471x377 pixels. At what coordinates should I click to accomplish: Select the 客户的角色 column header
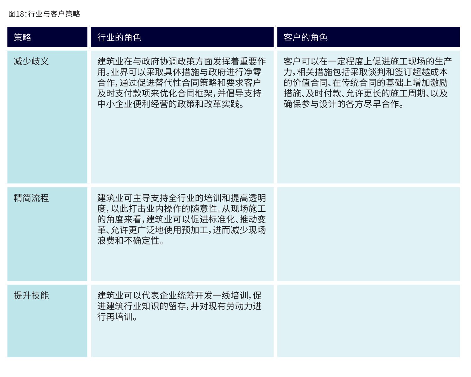[x=368, y=37]
